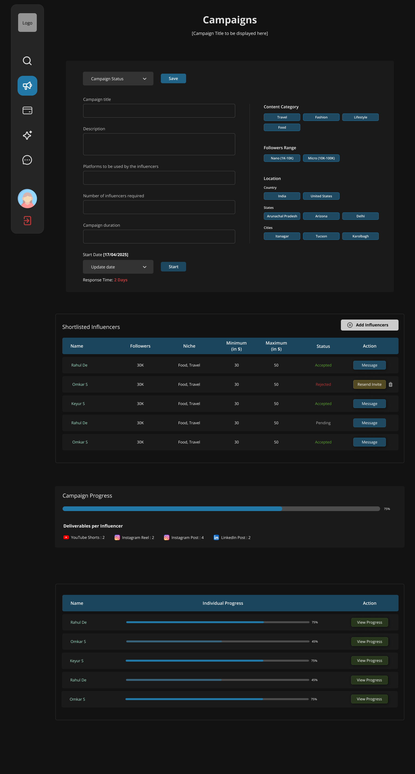Click Resend Invite for Omkar S
This screenshot has width=415, height=774.
[369, 384]
